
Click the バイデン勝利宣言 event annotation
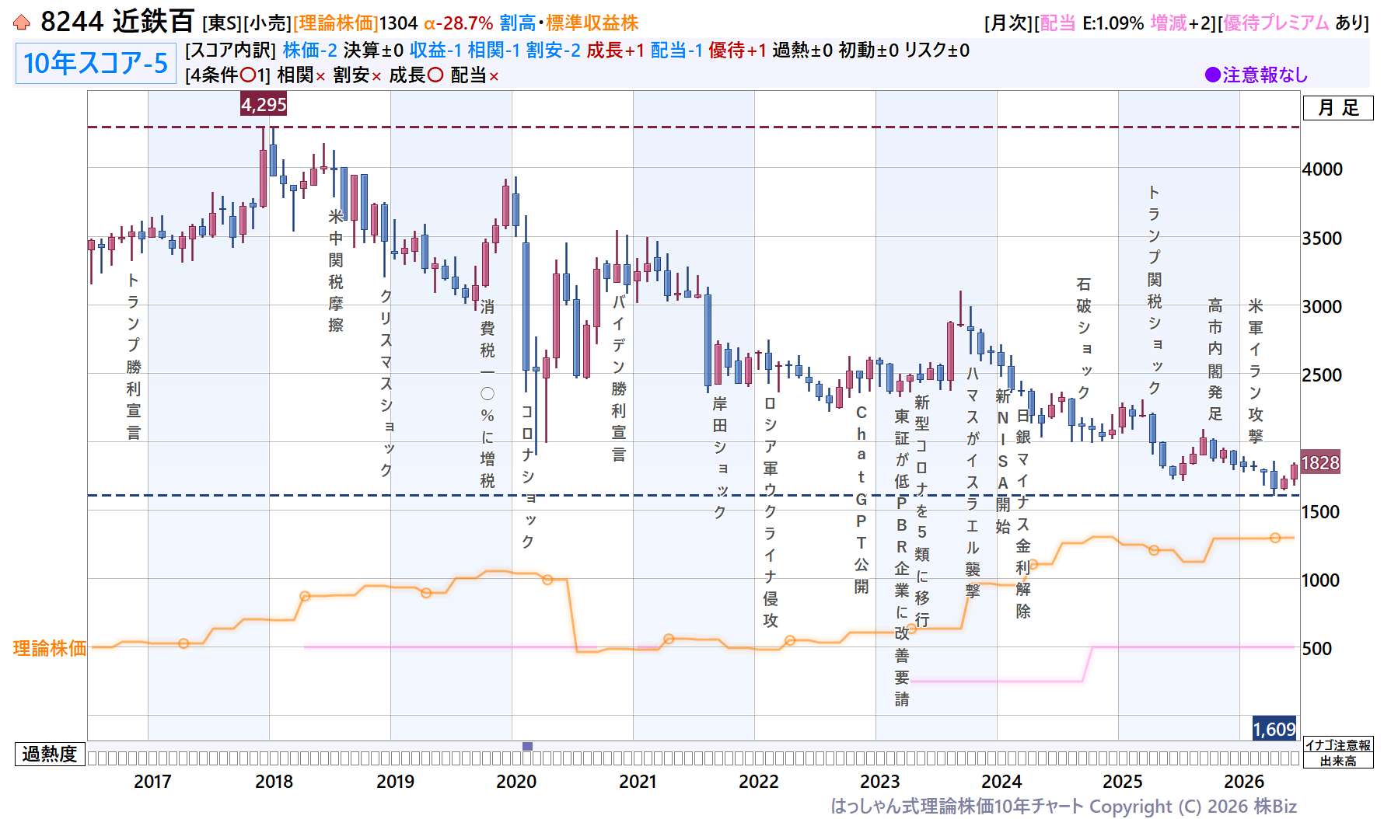[619, 378]
